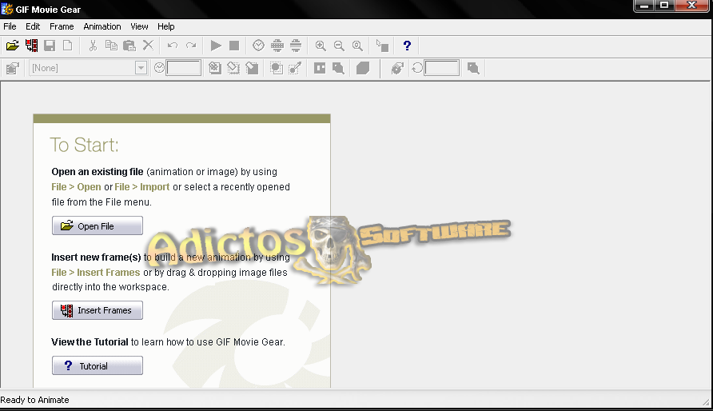Minimize the GIF Movie Gear window

tap(644, 6)
